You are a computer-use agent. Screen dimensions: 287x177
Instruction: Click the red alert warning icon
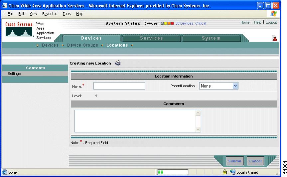coord(274,38)
